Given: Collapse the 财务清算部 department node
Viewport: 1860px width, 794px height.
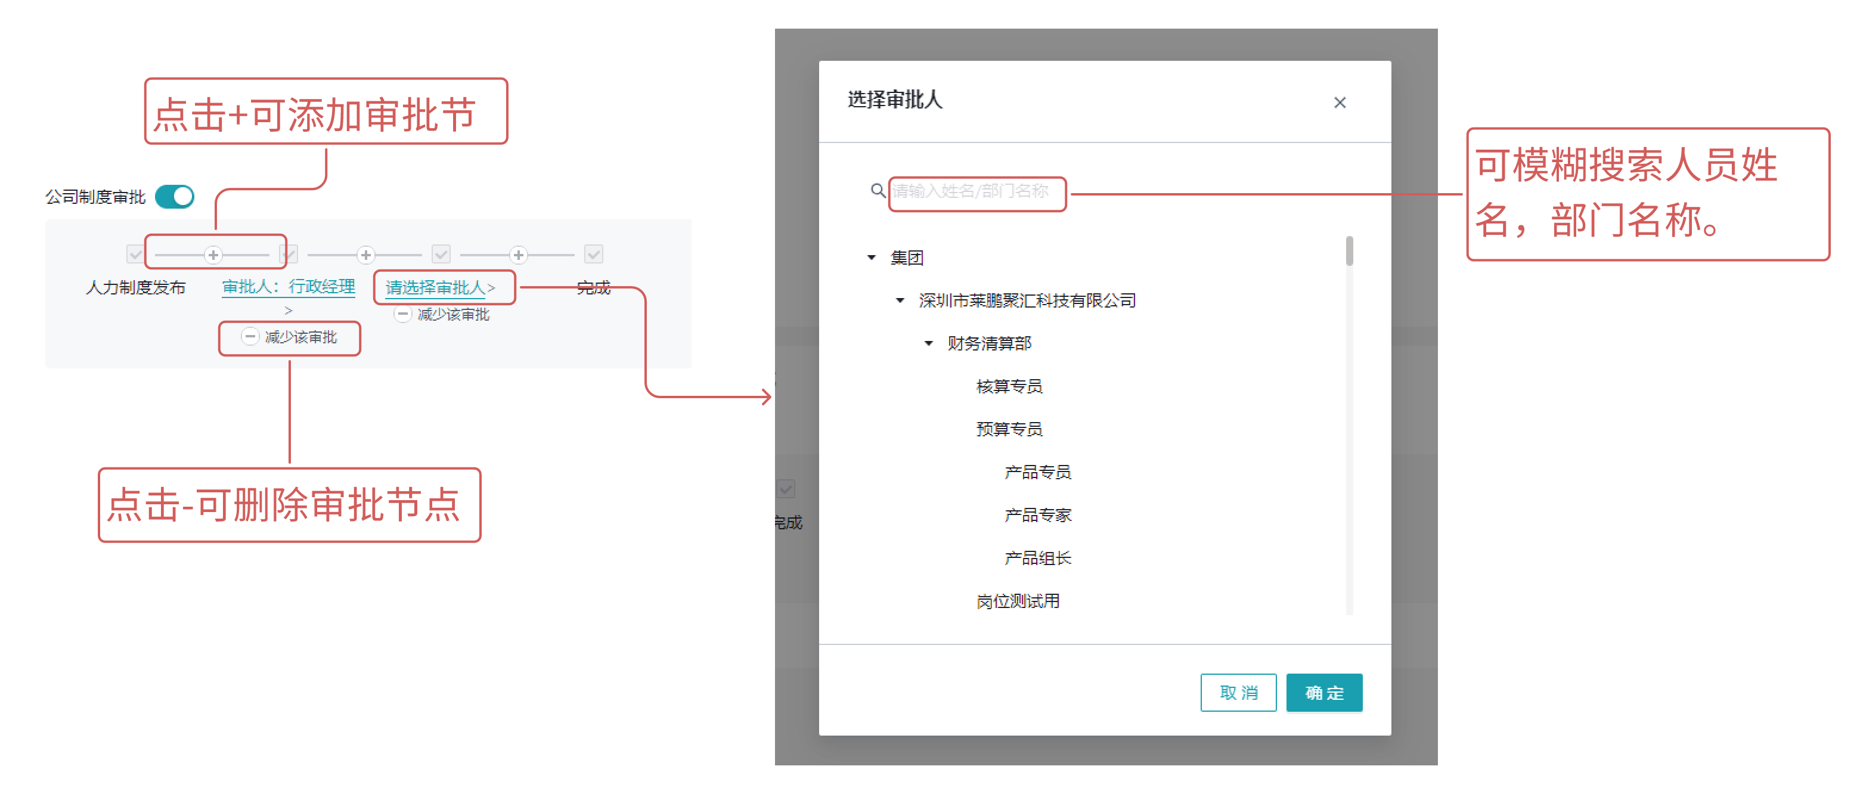Looking at the screenshot, I should (x=929, y=343).
